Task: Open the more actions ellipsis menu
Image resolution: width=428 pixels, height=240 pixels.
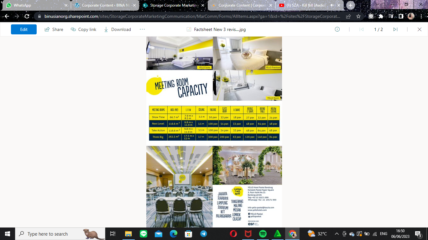Action: [x=142, y=29]
